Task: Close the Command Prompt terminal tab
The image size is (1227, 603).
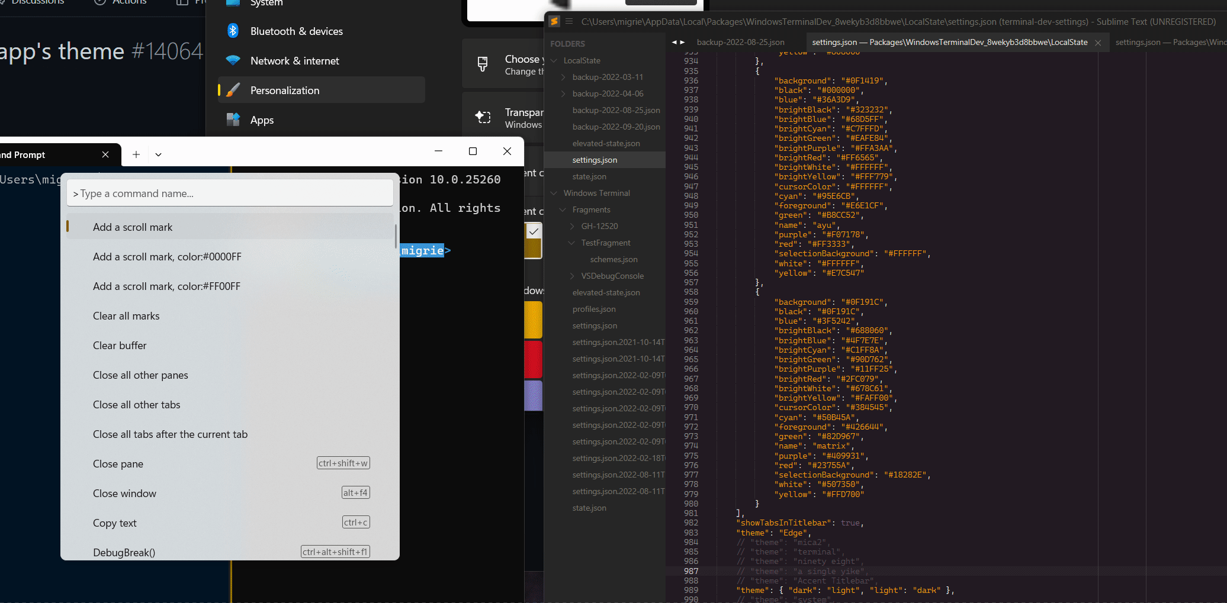Action: pyautogui.click(x=105, y=154)
